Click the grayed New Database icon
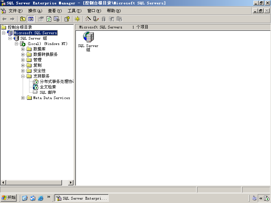Viewport: 271px width, 203px height. tap(104, 19)
